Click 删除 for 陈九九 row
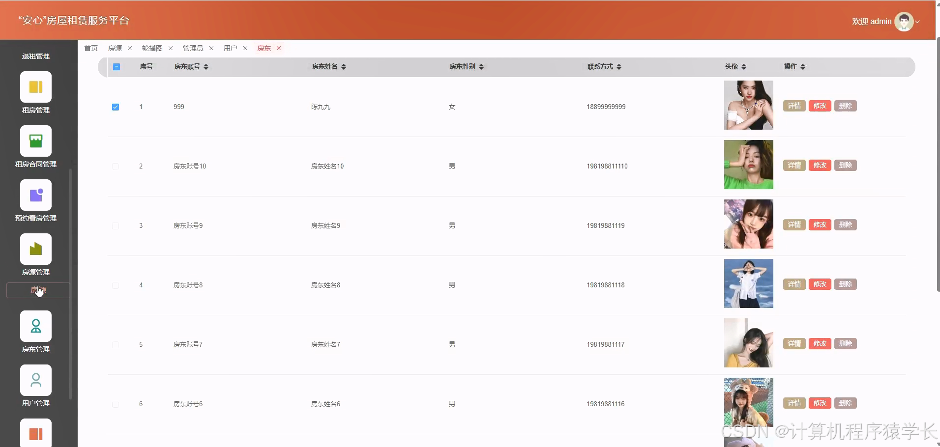Viewport: 940px width, 447px height. 846,106
